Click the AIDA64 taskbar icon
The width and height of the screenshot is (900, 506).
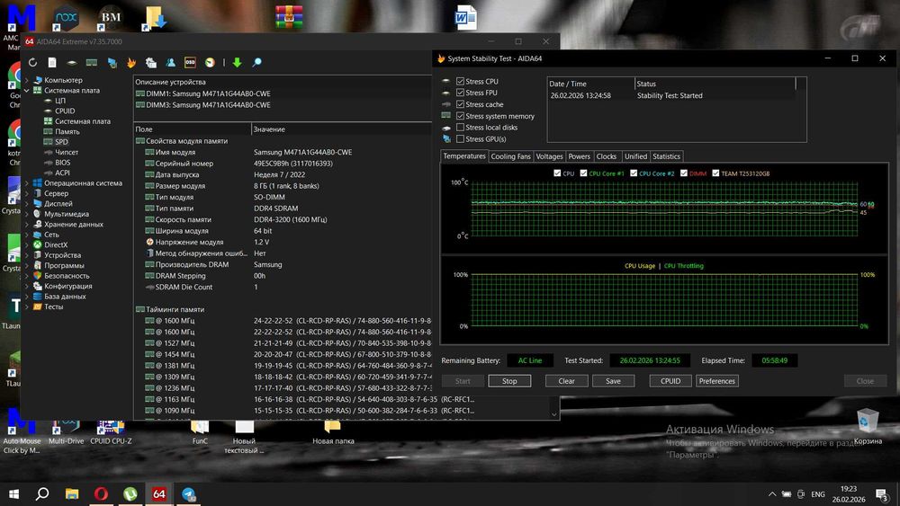point(159,493)
